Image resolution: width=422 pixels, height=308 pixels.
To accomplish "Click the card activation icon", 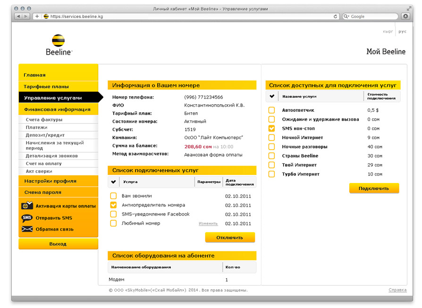I will 27,206.
